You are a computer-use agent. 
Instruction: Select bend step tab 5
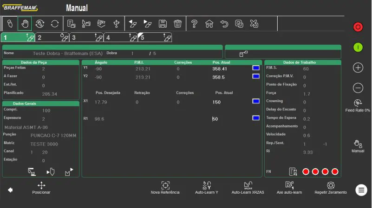tap(155, 37)
